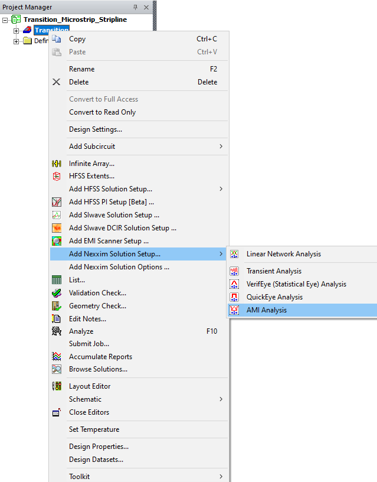Open the Add HFSS Solution Setup submenu arrow
This screenshot has height=482, width=377.
click(x=221, y=189)
